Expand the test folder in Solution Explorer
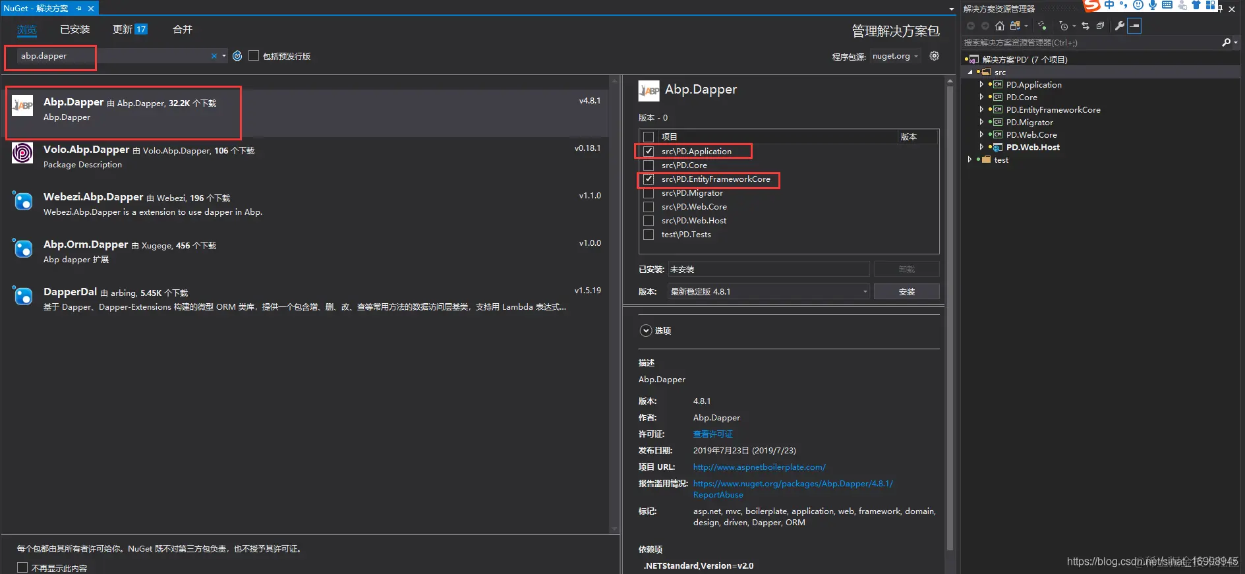 (970, 159)
